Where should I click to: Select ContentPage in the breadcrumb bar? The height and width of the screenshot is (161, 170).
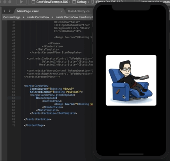tap(12, 17)
